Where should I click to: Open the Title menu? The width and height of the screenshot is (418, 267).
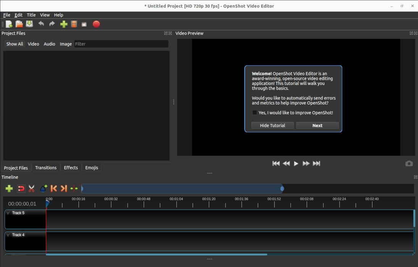click(31, 15)
